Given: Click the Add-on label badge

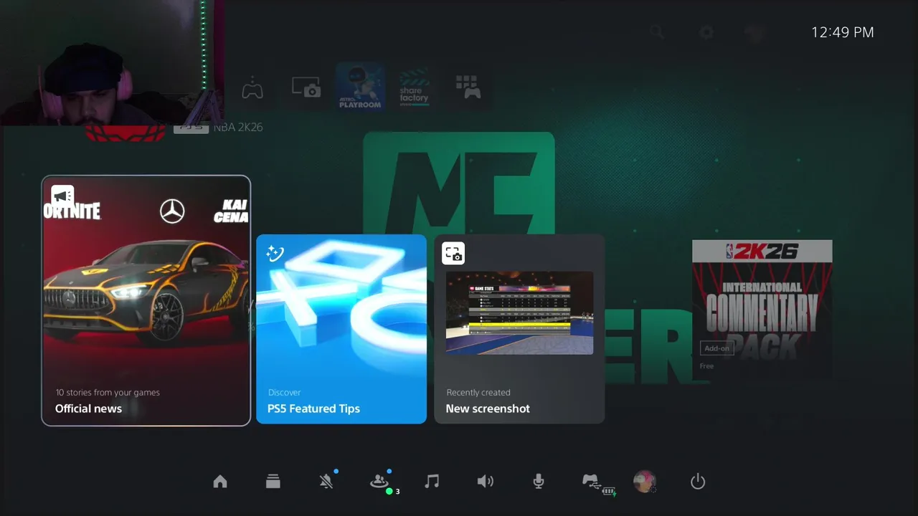Looking at the screenshot, I should click(x=716, y=348).
